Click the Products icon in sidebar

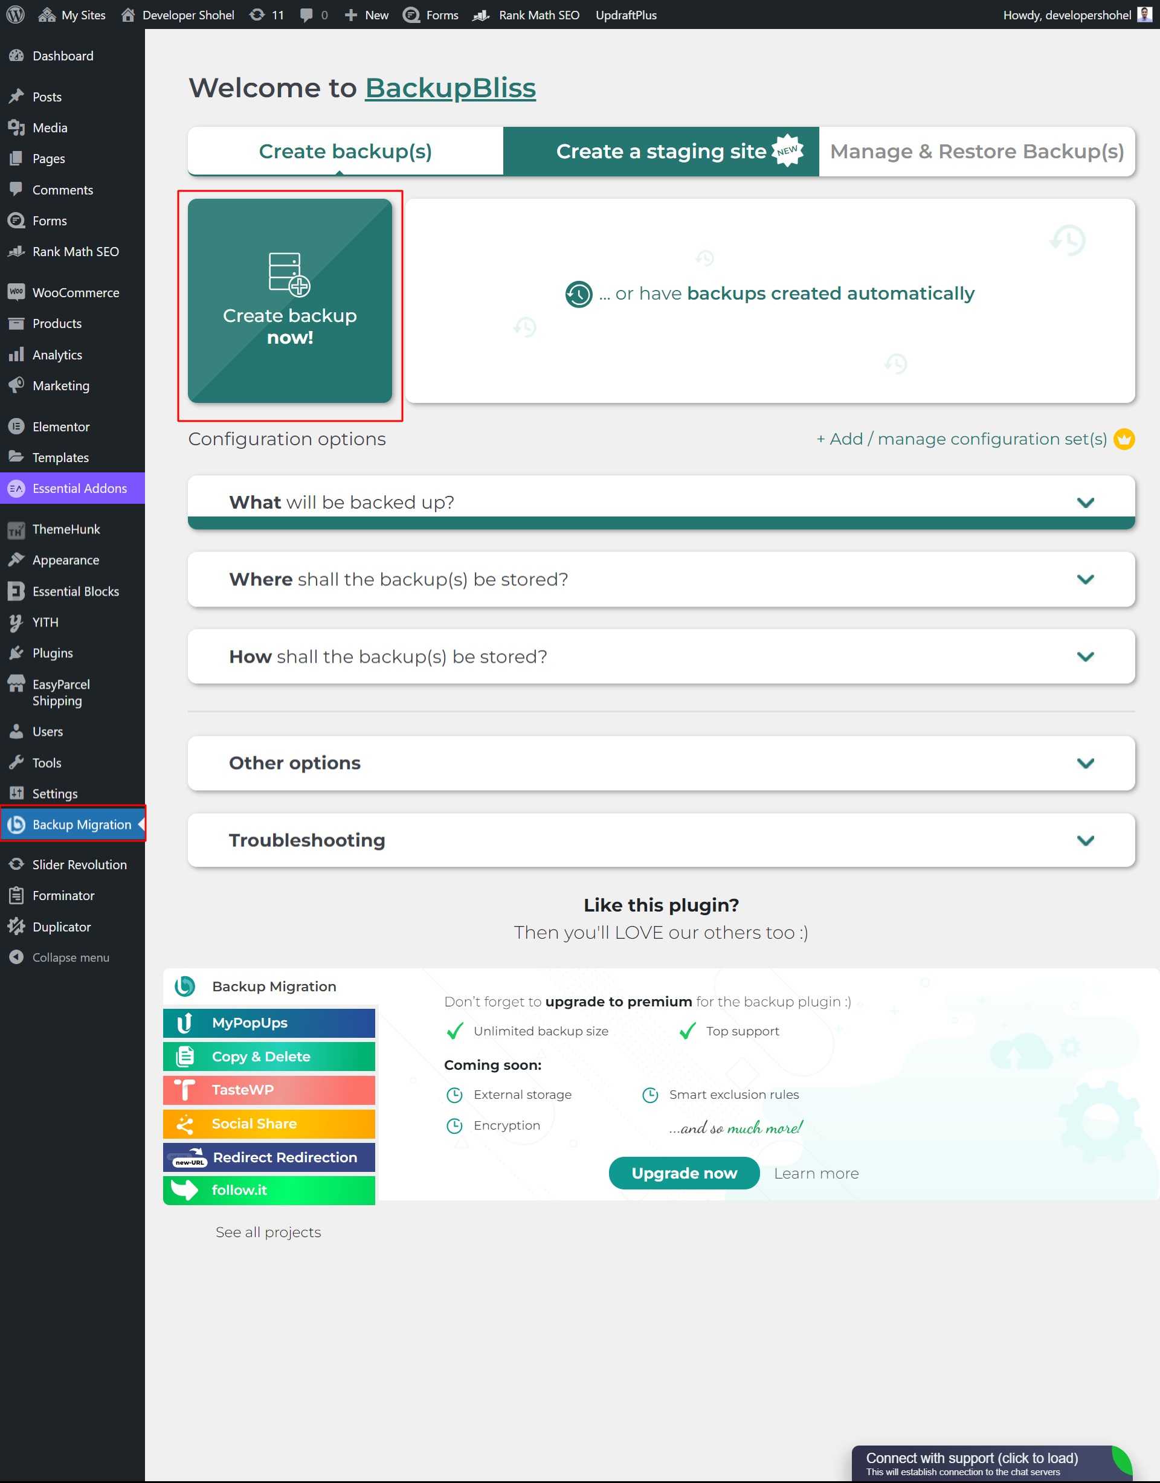16,323
